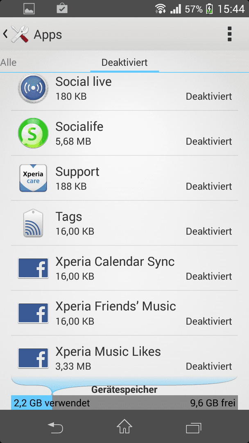Screen dimensions: 249x443
Task: Select the Deaktiviert tab
Action: pyautogui.click(x=124, y=62)
